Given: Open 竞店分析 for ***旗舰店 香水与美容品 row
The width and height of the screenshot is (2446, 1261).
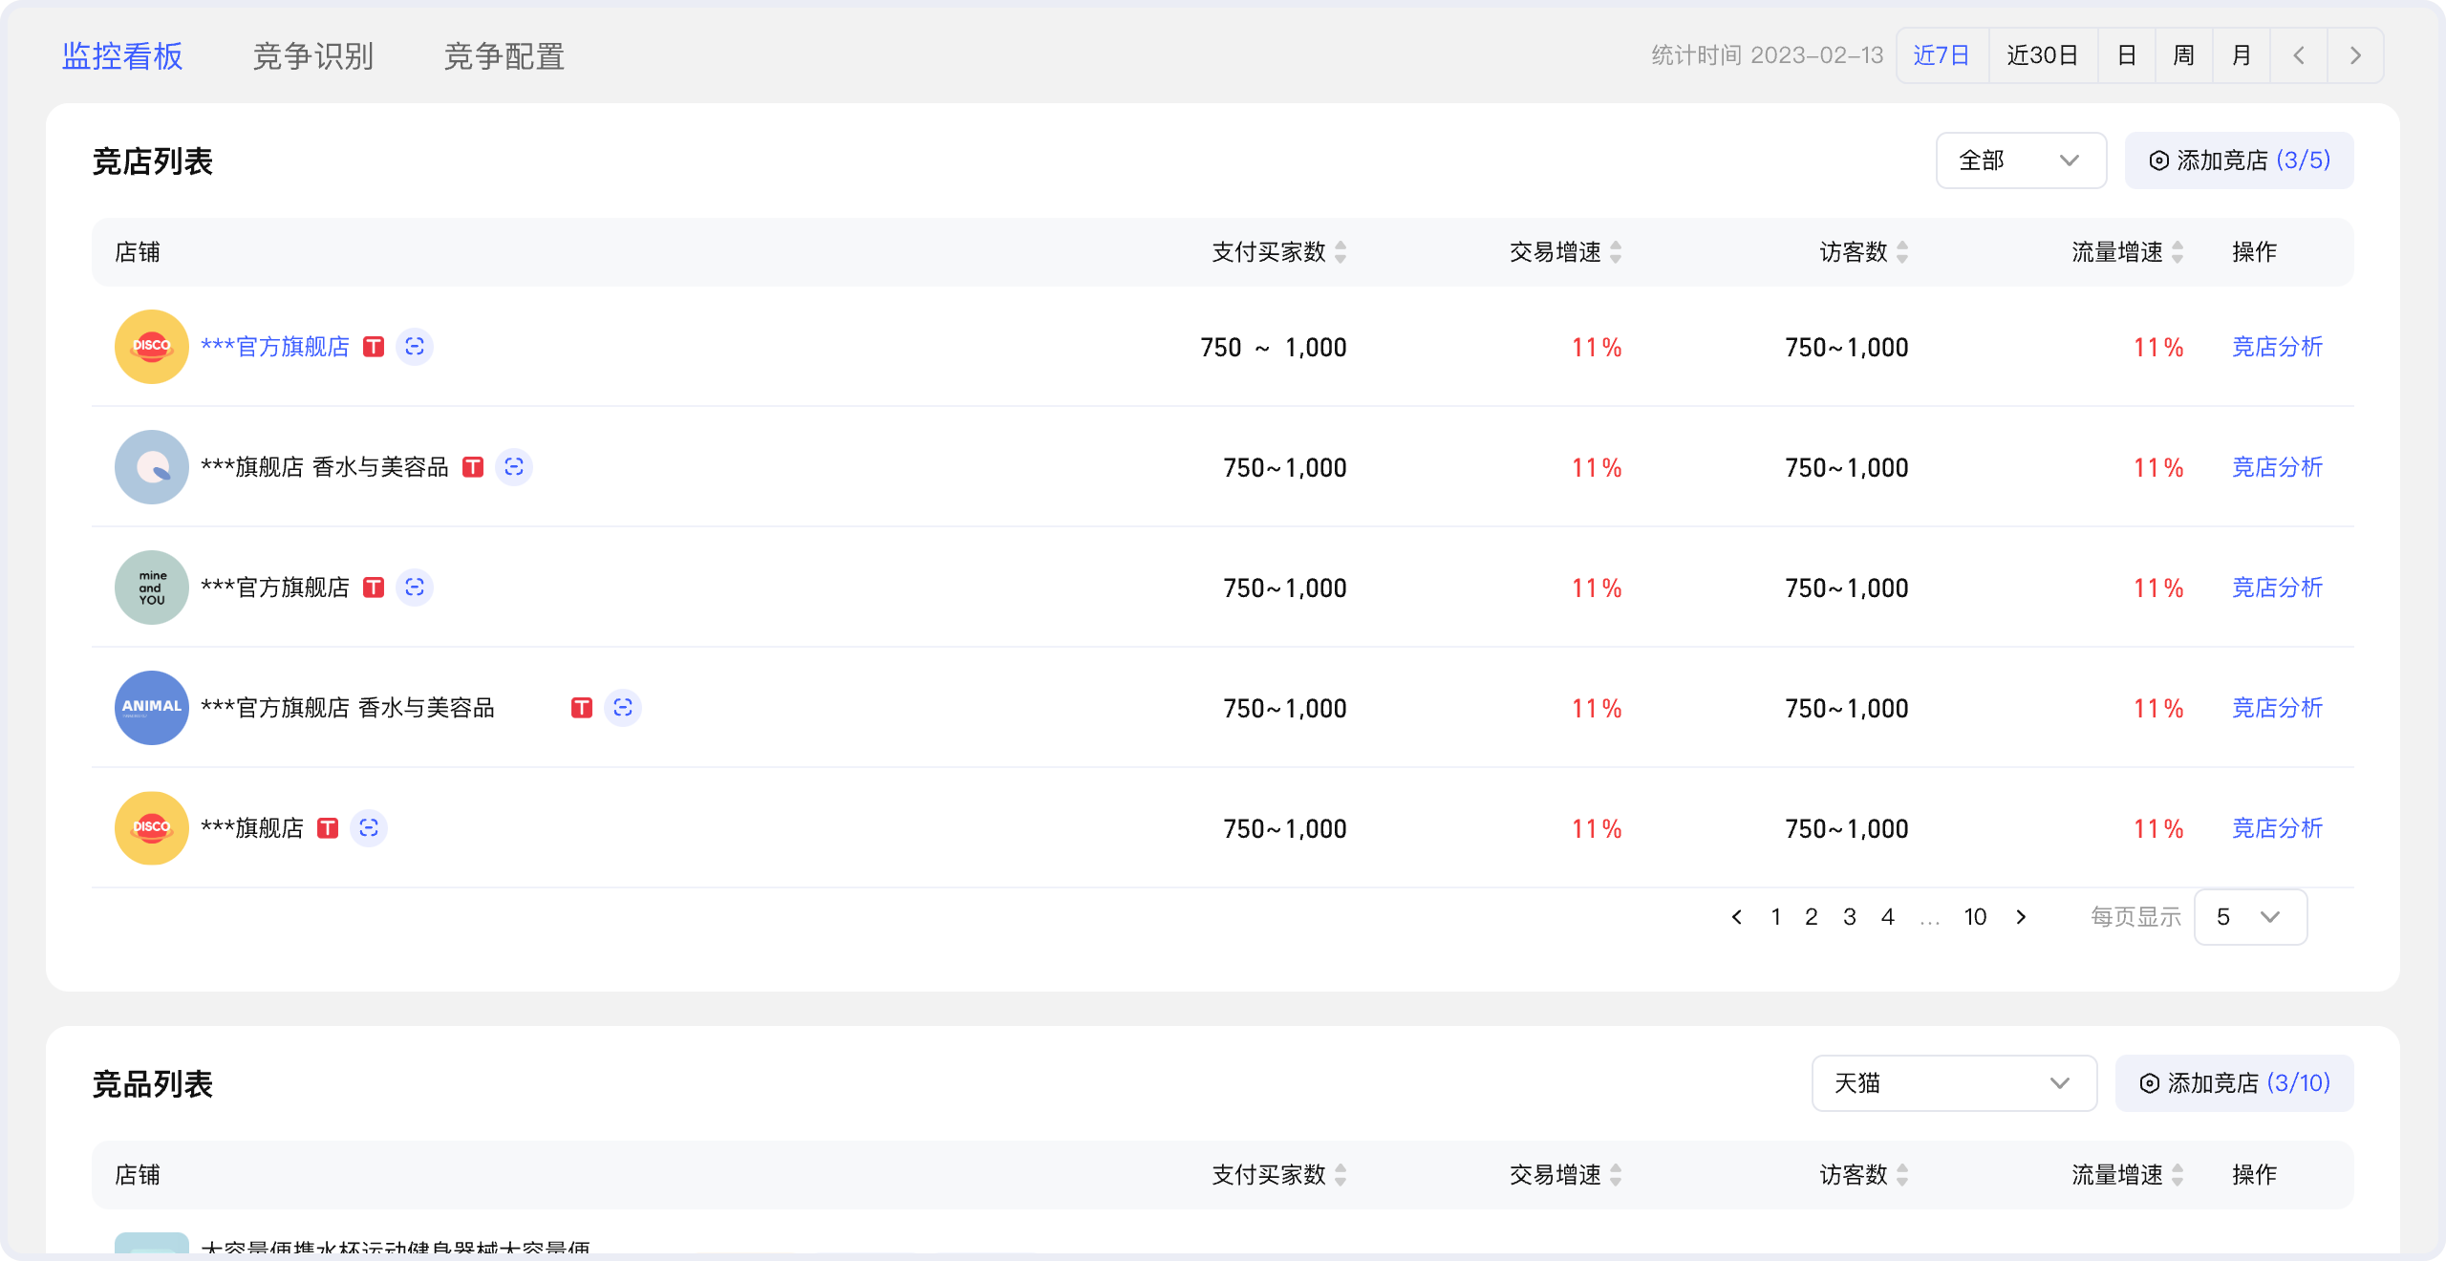Looking at the screenshot, I should click(x=2278, y=467).
